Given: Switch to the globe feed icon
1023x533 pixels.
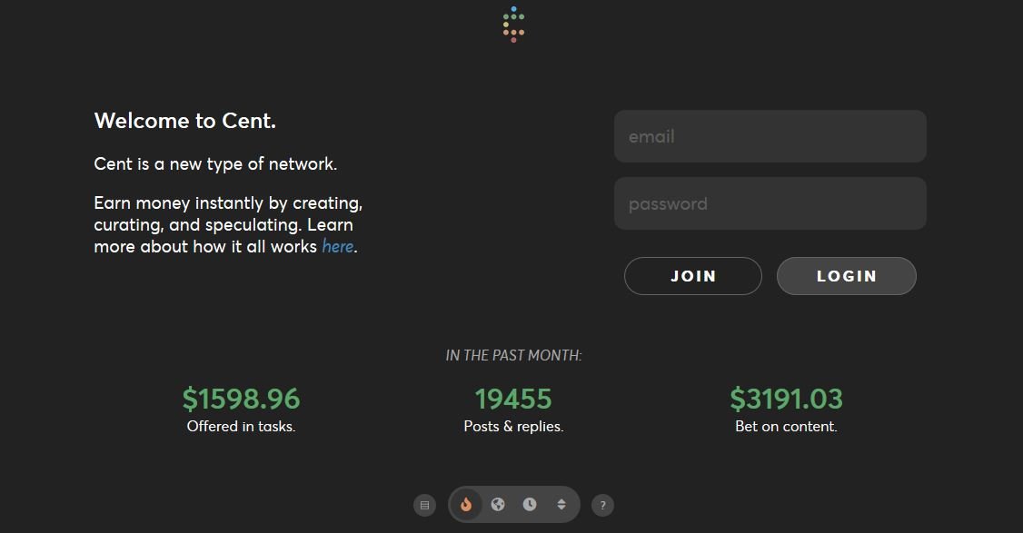Looking at the screenshot, I should click(498, 505).
